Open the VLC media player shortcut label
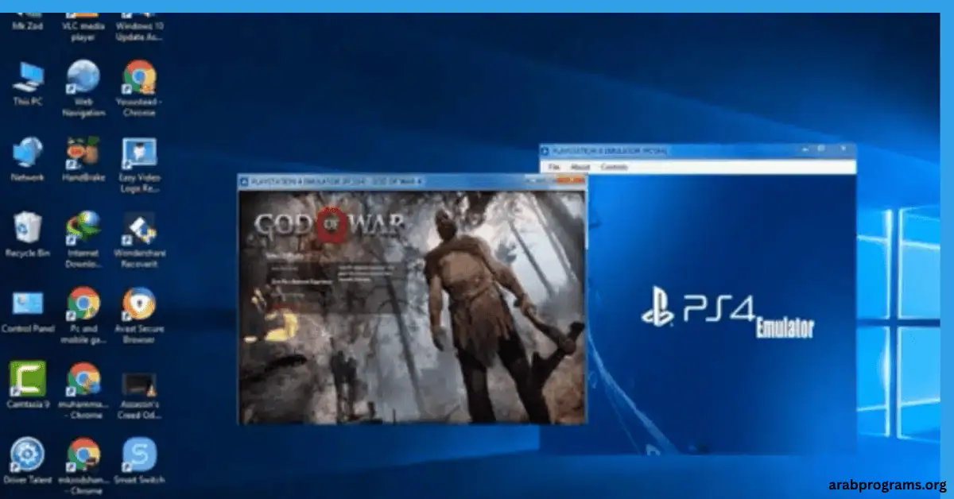 pyautogui.click(x=83, y=30)
